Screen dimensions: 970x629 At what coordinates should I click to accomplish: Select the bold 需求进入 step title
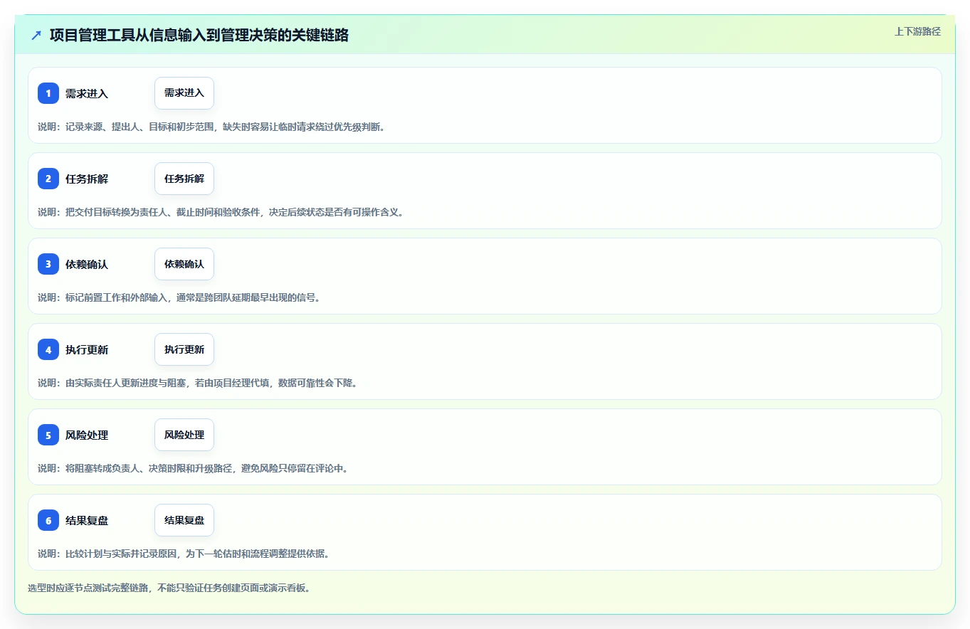[87, 93]
